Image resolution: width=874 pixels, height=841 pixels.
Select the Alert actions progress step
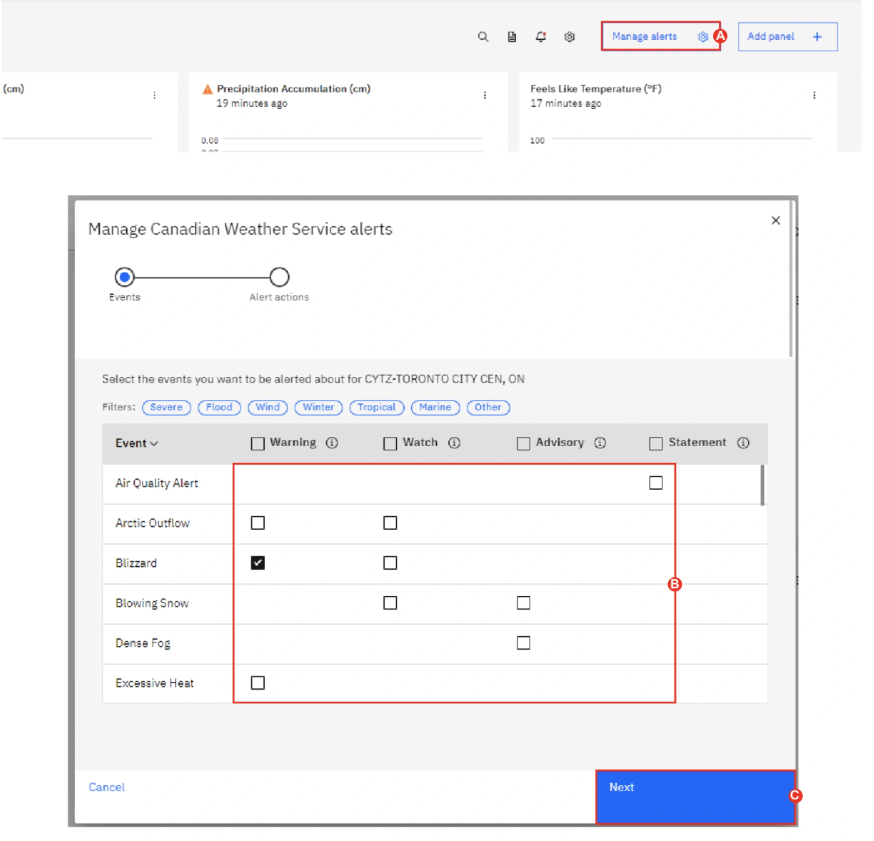tap(279, 277)
